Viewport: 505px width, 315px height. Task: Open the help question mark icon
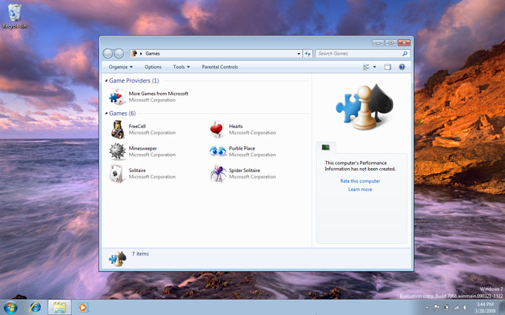(x=402, y=67)
